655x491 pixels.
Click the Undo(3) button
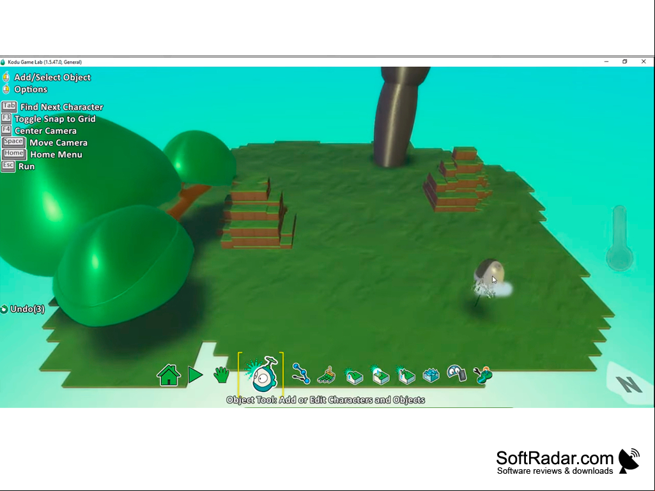tap(22, 309)
